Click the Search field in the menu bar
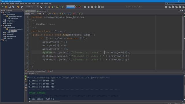Screen dimensions: 185x104 175,3
